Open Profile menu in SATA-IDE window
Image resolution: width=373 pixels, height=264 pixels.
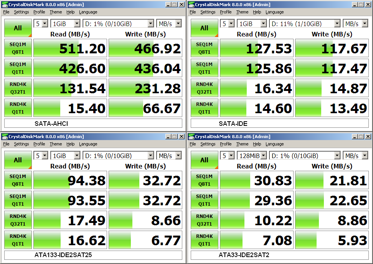click(x=226, y=12)
